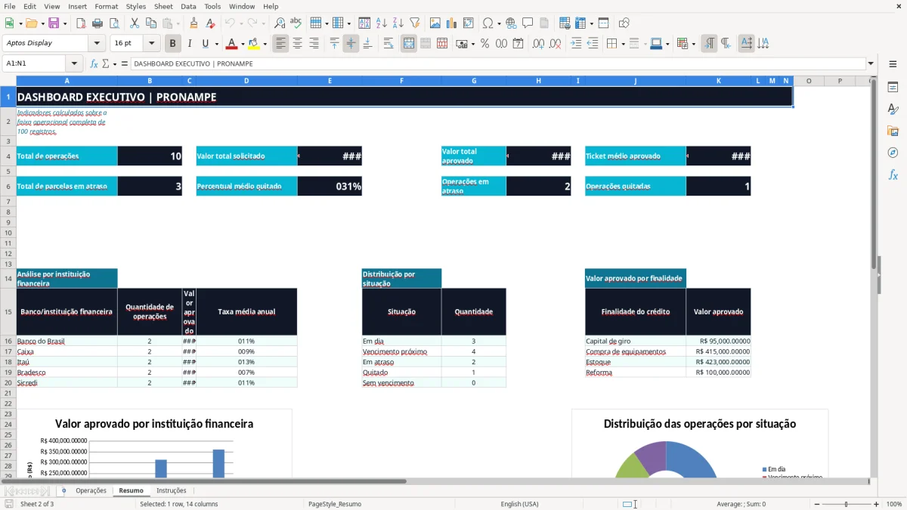Click the 100% zoom level

coord(893,504)
